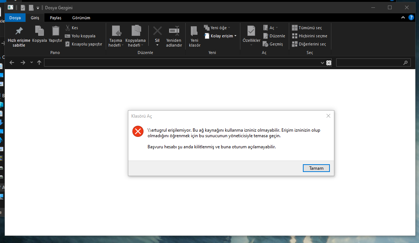Switch to the Giriş ribbon tab
419x243 pixels.
click(x=35, y=18)
